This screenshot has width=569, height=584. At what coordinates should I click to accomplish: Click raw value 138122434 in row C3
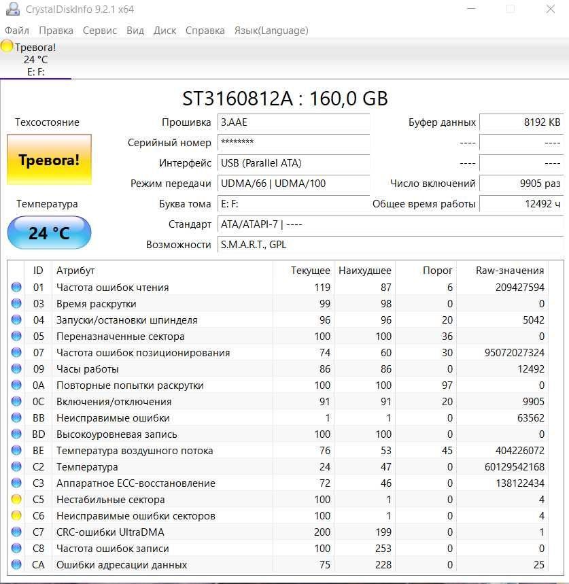(x=520, y=483)
